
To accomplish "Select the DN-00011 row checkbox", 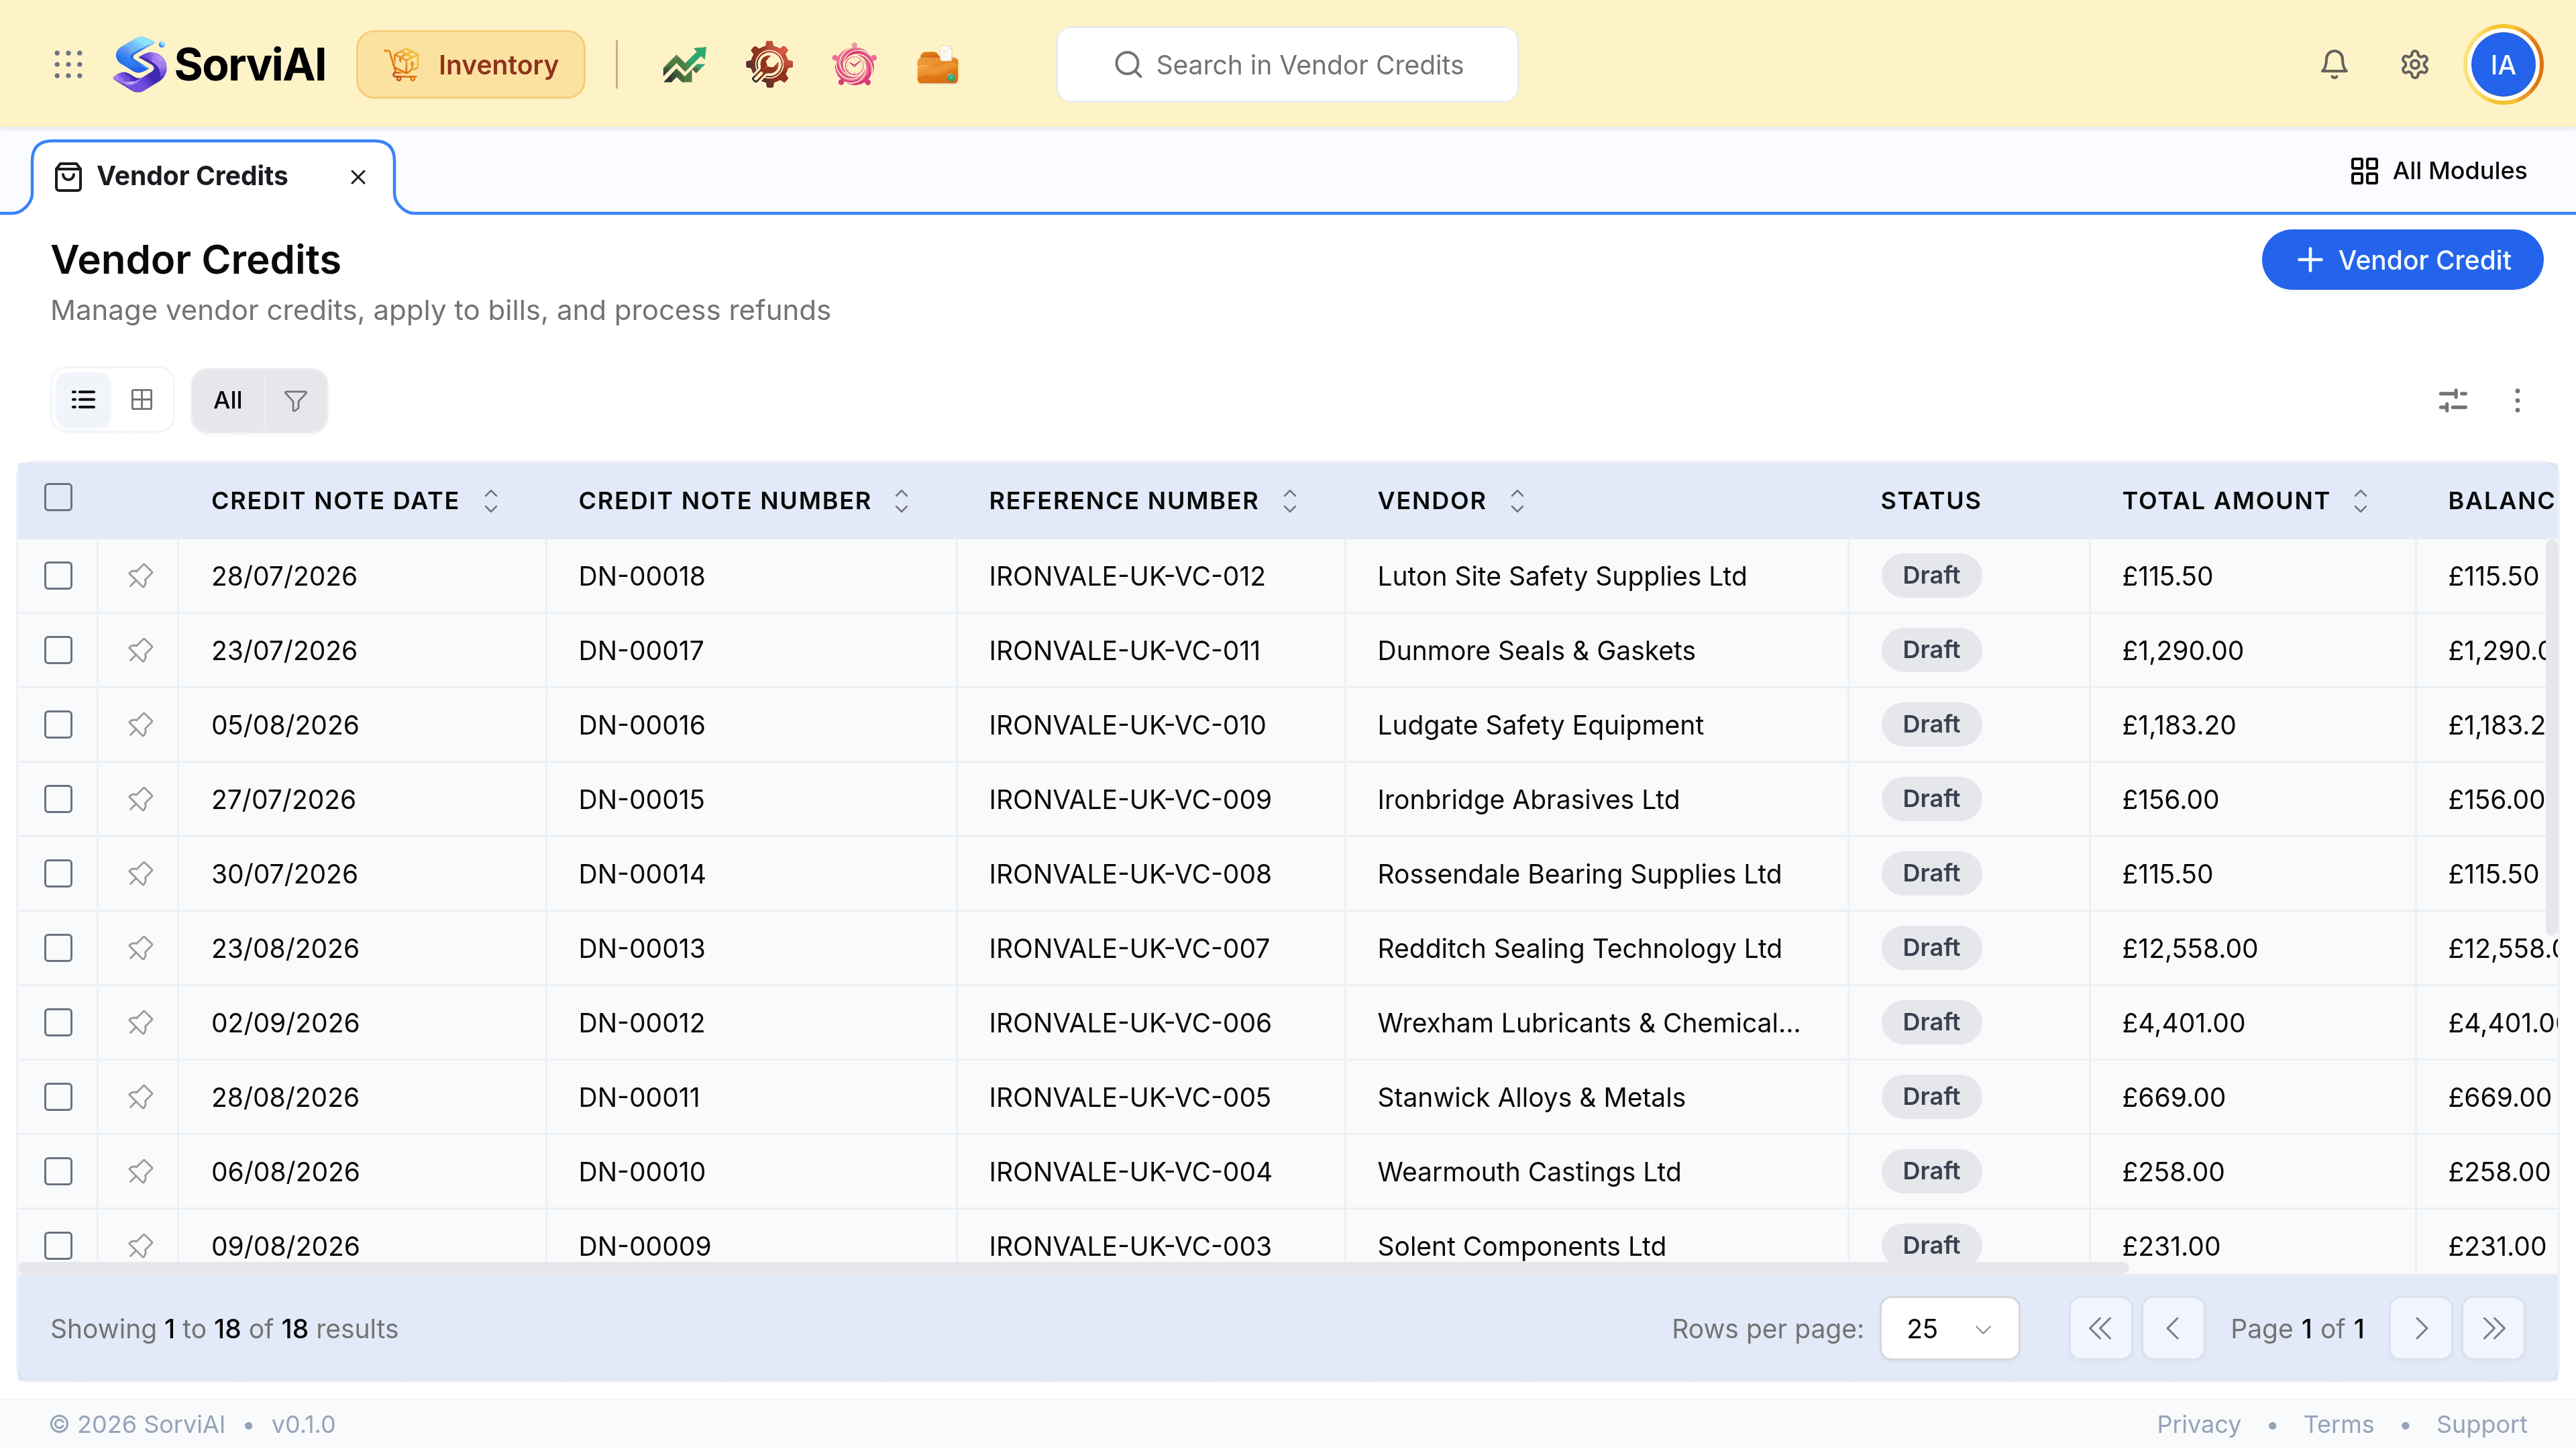I will click(x=59, y=1097).
